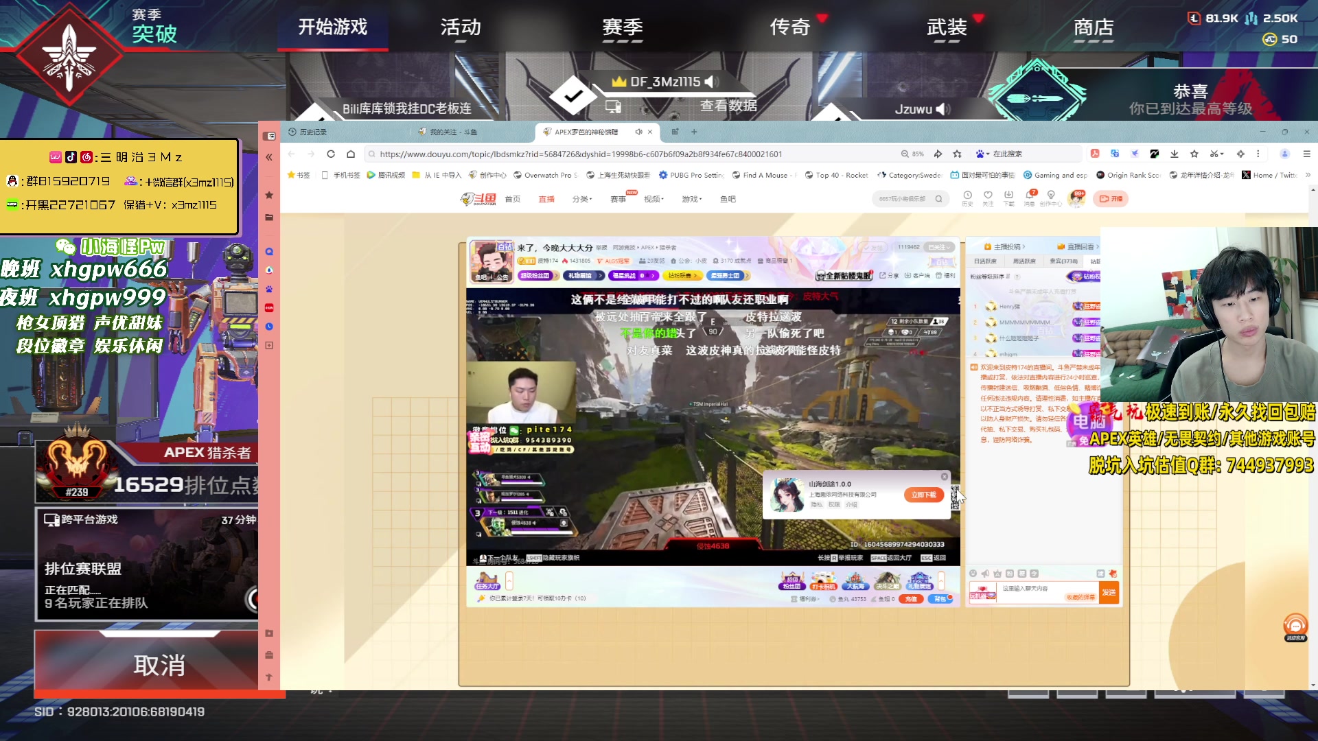Go back to previous page
The width and height of the screenshot is (1318, 741).
tap(292, 154)
